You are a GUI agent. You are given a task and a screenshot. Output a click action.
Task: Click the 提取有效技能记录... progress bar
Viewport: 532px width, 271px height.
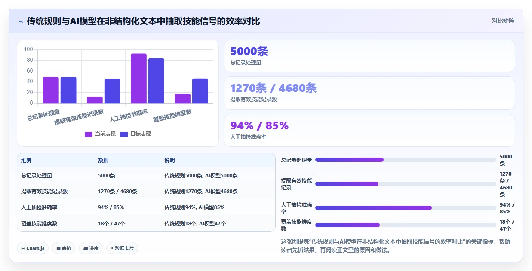click(x=406, y=184)
